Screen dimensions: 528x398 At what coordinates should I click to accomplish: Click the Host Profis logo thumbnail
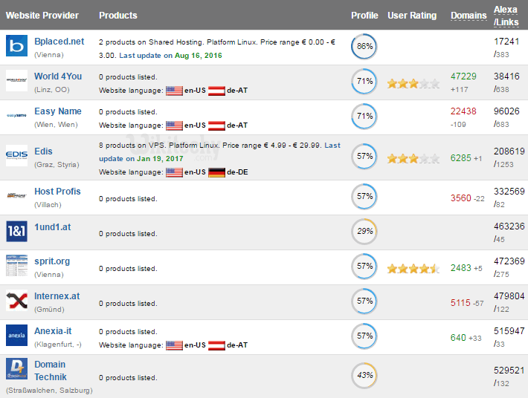click(16, 195)
